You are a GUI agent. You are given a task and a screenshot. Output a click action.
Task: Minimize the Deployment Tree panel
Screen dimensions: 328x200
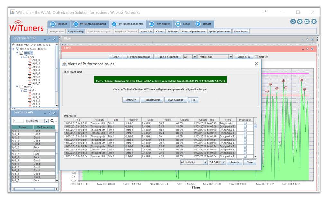45,39
